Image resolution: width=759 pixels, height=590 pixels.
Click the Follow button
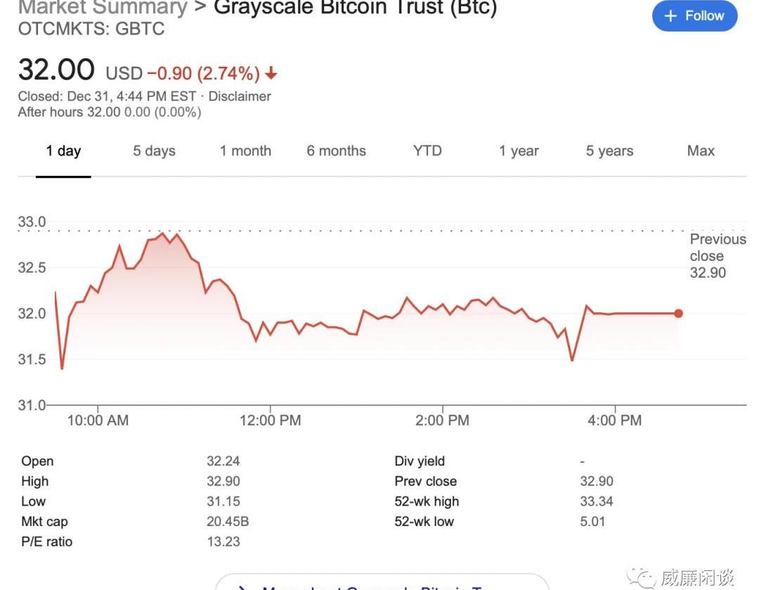pos(694,16)
